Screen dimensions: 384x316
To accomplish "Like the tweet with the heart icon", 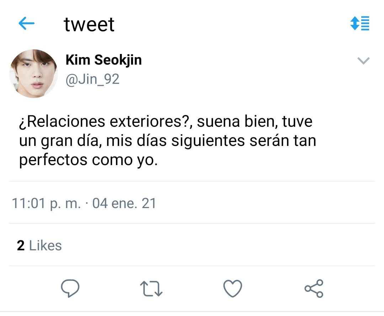I will click(x=233, y=288).
